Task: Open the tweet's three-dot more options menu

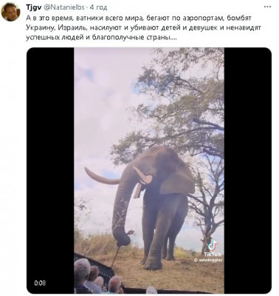Action: pos(267,7)
